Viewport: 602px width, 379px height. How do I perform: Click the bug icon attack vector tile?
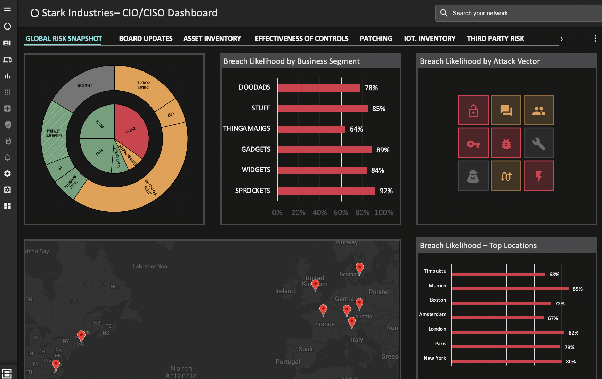click(506, 143)
